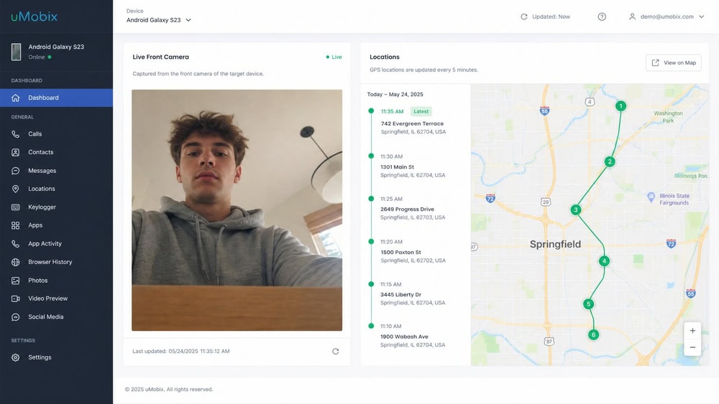Click the live front camera image
This screenshot has height=404, width=719.
tap(237, 210)
